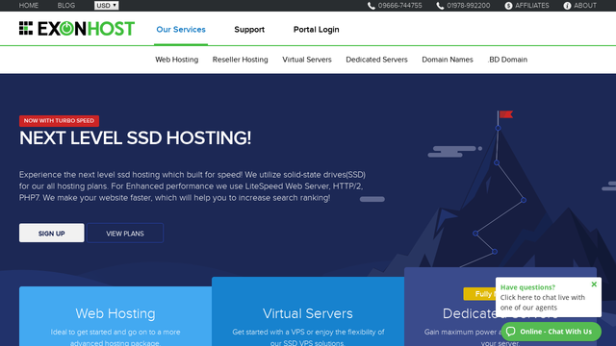The height and width of the screenshot is (346, 616).
Task: Call the 01978-992200 number link
Action: coord(469,6)
